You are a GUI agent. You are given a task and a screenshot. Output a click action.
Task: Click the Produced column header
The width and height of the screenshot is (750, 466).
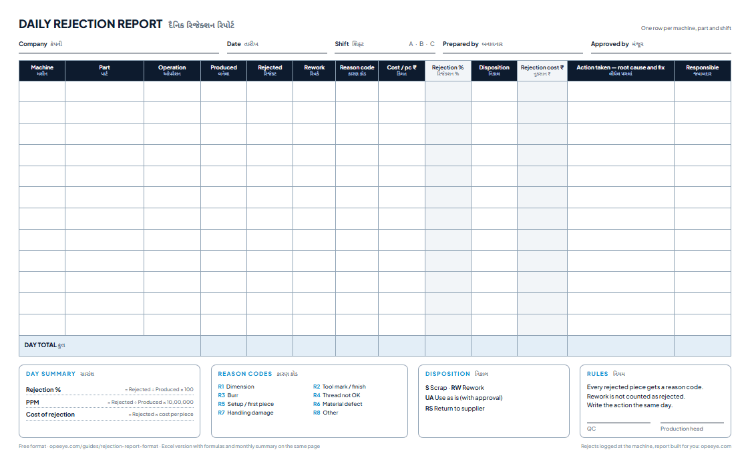pyautogui.click(x=224, y=71)
